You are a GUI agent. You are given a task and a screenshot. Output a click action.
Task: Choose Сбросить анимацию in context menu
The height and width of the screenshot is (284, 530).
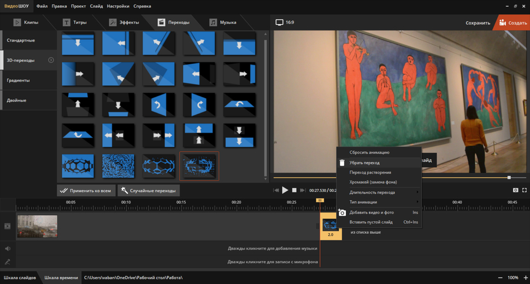(379, 152)
